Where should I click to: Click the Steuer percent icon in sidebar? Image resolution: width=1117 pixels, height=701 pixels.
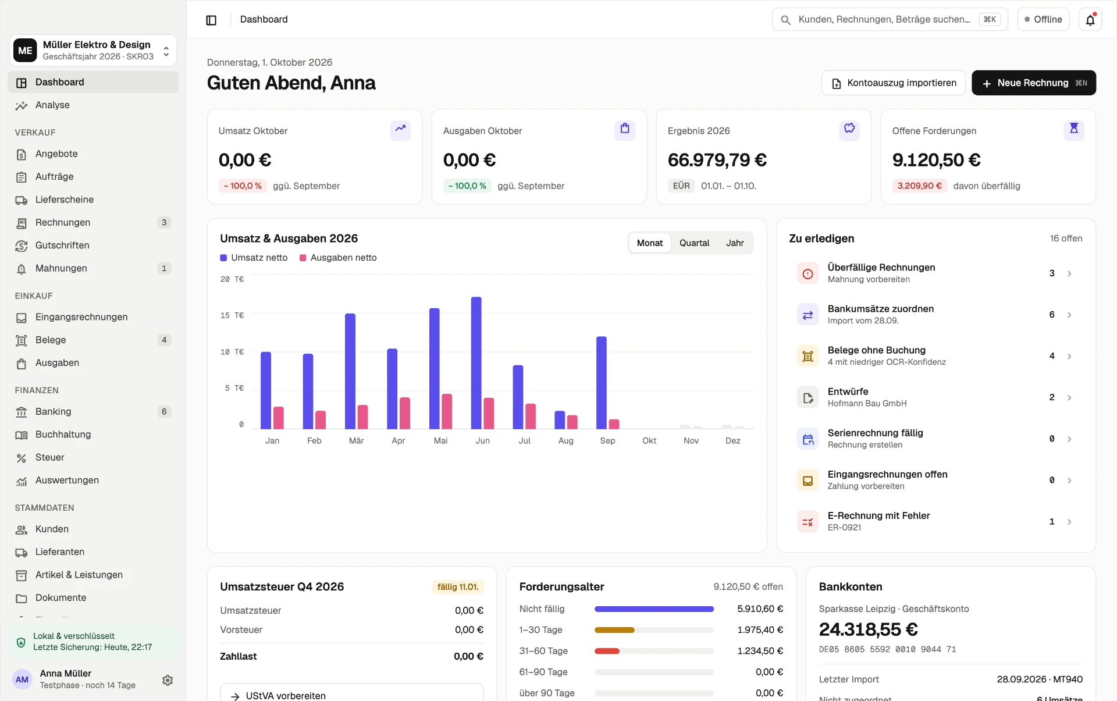coord(22,458)
